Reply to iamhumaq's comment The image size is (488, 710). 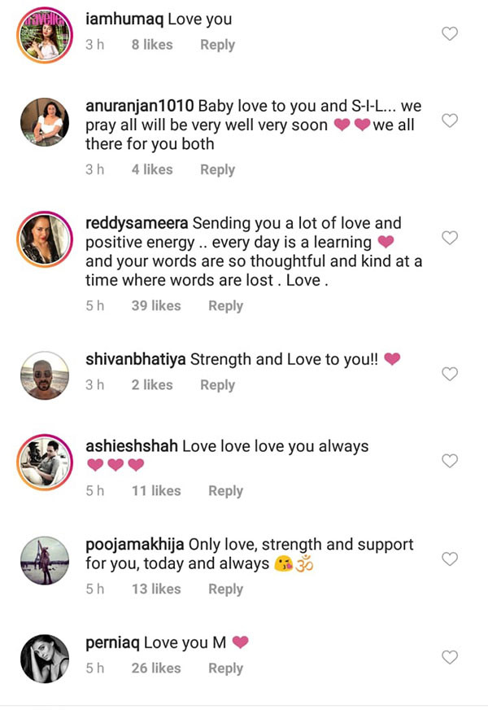(x=217, y=45)
